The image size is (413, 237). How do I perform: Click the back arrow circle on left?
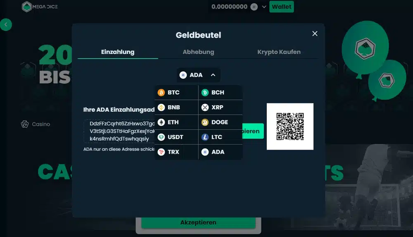coord(6,25)
